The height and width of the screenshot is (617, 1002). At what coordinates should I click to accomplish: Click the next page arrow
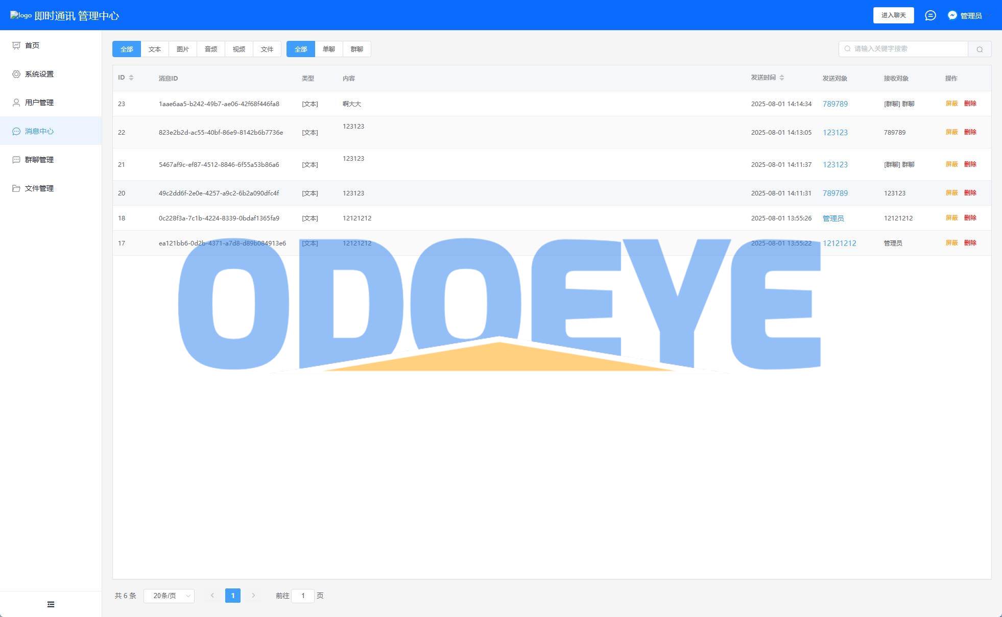coord(253,596)
